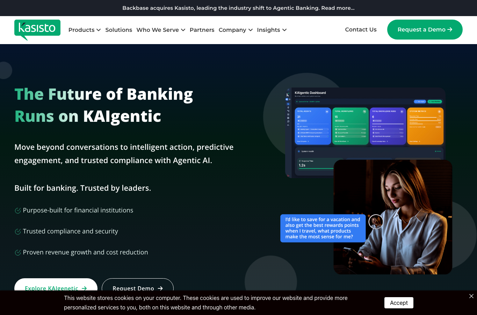The width and height of the screenshot is (477, 315).
Task: Go to the Solutions page
Action: (119, 30)
